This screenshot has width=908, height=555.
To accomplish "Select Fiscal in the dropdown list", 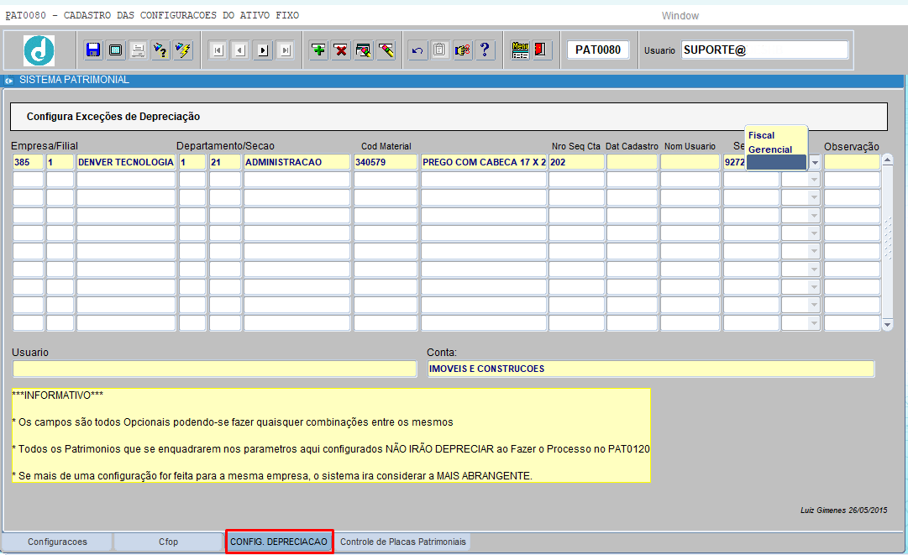I will pyautogui.click(x=776, y=135).
